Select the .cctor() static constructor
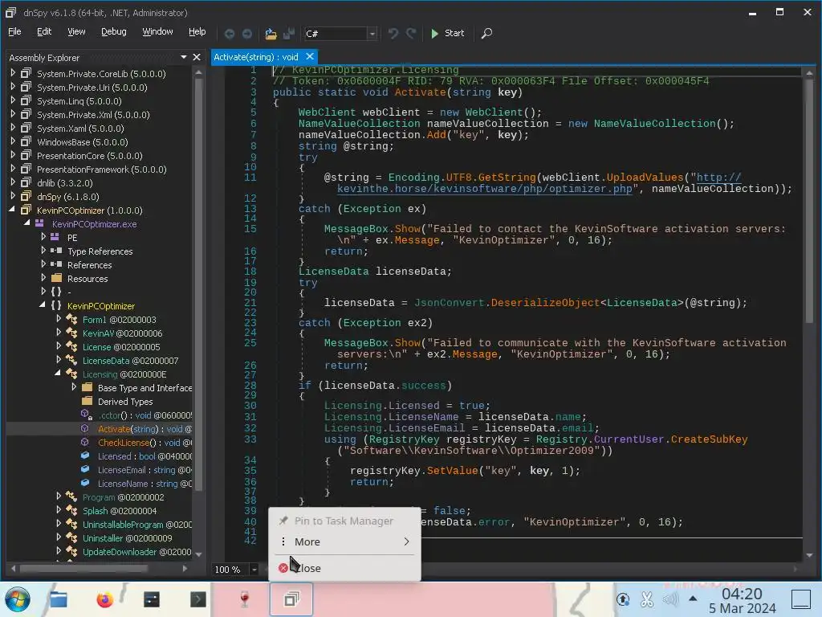The height and width of the screenshot is (617, 822). click(x=144, y=415)
